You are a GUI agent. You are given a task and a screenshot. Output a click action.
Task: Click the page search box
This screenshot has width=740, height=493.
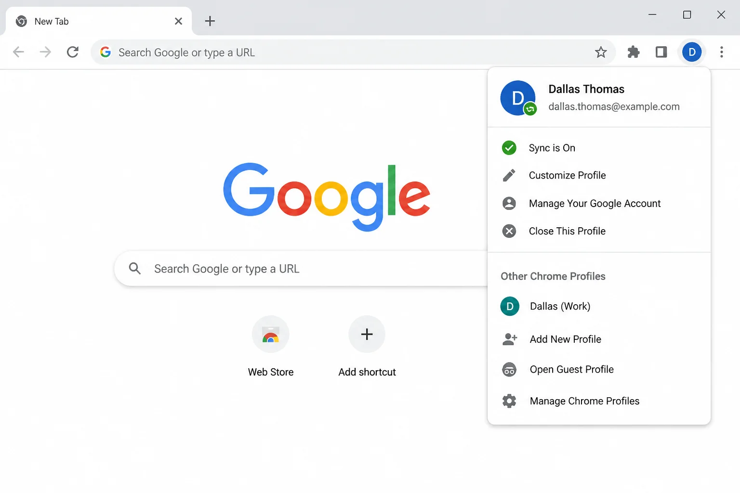[301, 269]
